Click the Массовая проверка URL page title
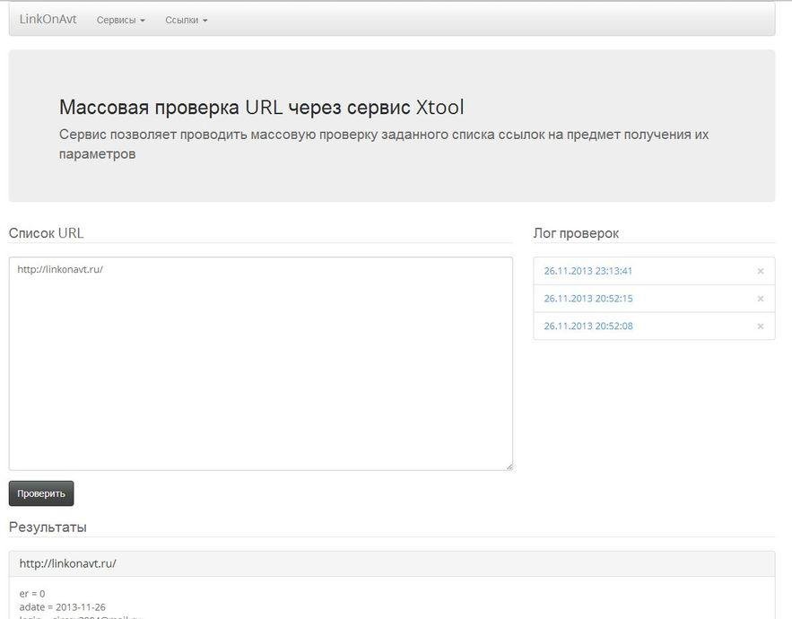Image resolution: width=792 pixels, height=619 pixels. (262, 108)
